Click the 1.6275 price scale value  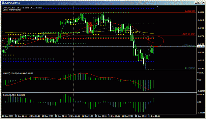201,36
